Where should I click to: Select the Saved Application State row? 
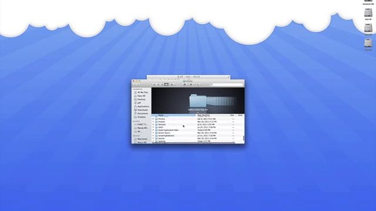(197, 130)
